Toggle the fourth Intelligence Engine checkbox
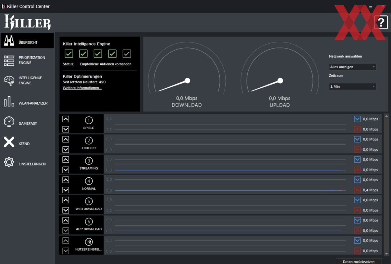391x264 pixels. 112,54
